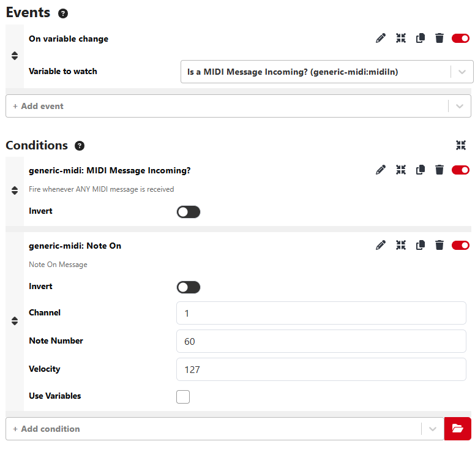This screenshot has width=475, height=452.
Task: Open the Variable to watch dropdown
Action: coord(327,72)
